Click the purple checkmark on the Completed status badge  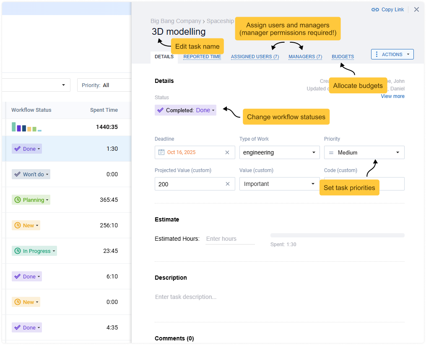tap(160, 110)
